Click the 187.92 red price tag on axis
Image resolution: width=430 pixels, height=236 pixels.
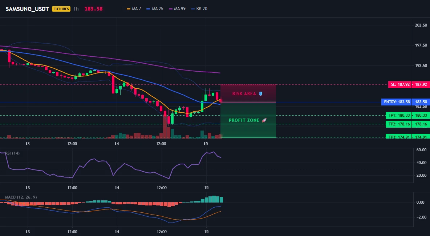(x=421, y=84)
